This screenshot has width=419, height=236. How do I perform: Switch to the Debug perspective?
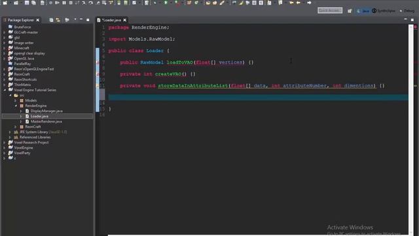click(407, 10)
